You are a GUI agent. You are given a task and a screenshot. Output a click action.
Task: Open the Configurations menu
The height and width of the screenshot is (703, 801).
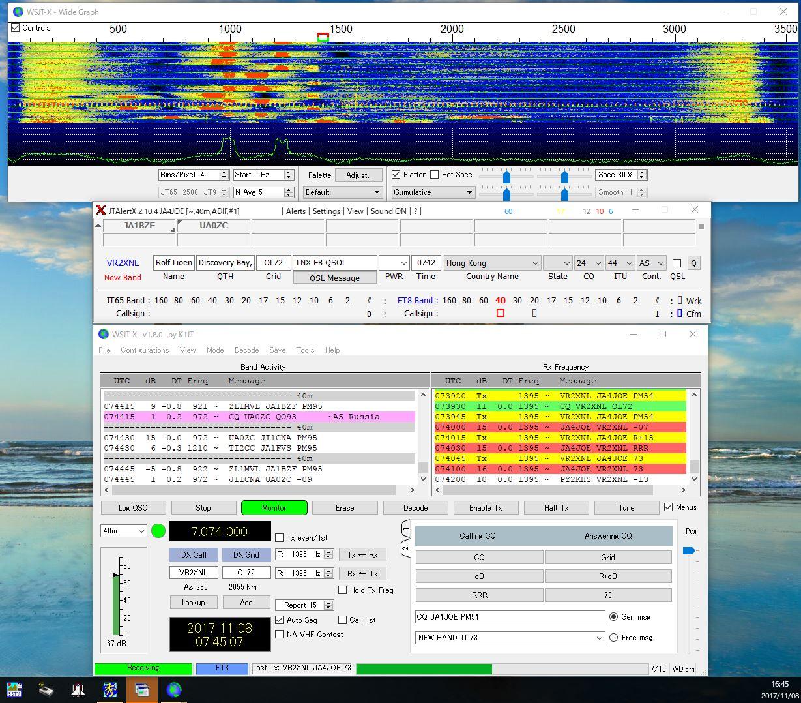point(145,350)
